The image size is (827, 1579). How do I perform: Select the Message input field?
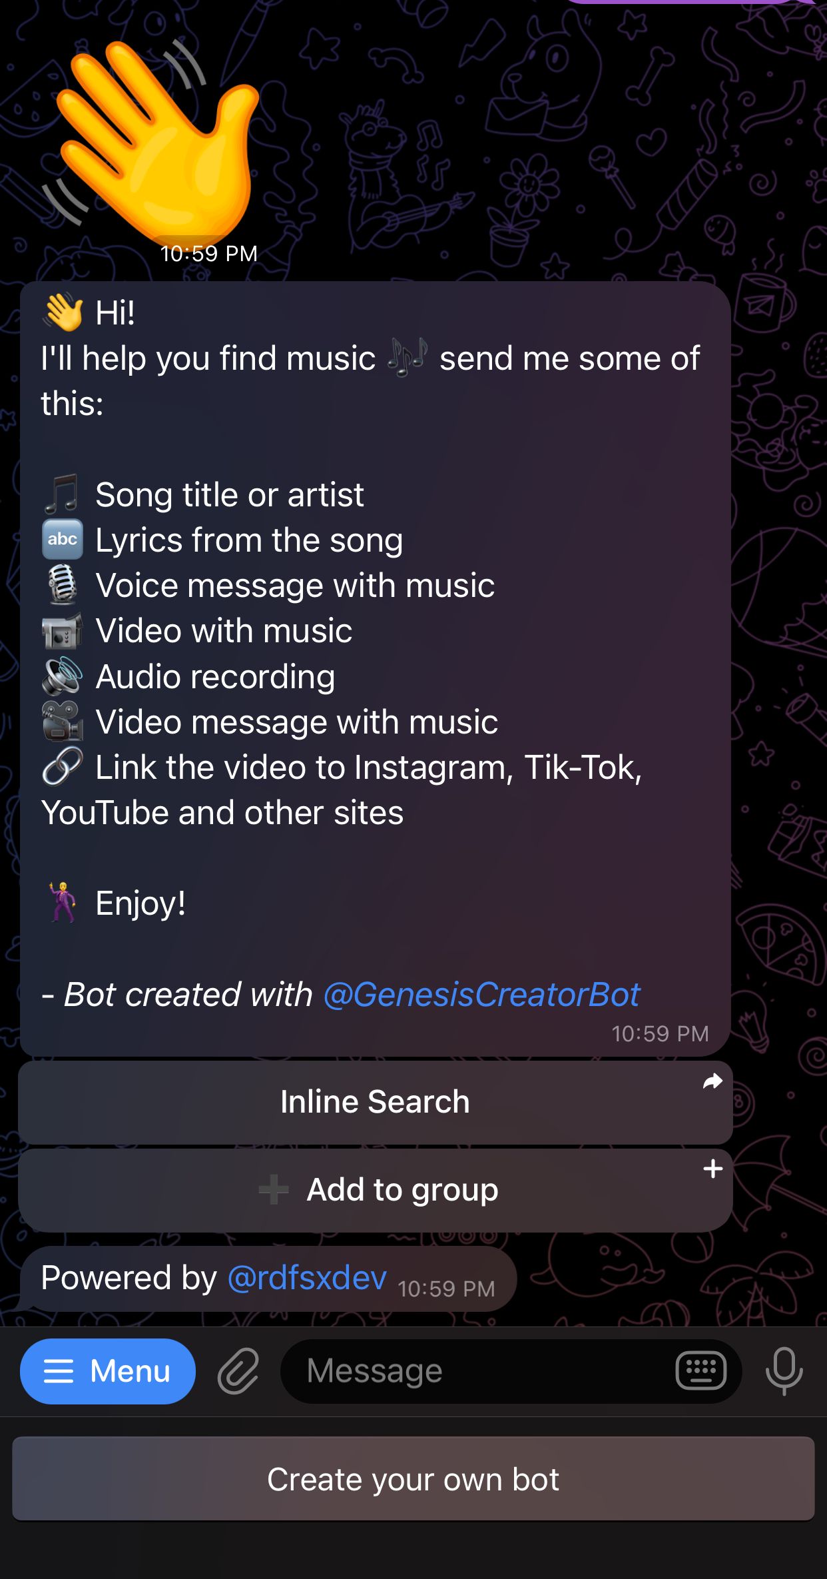tap(466, 1370)
